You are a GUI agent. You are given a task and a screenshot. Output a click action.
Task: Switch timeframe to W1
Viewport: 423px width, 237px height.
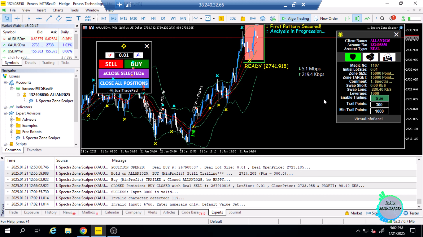point(173,19)
